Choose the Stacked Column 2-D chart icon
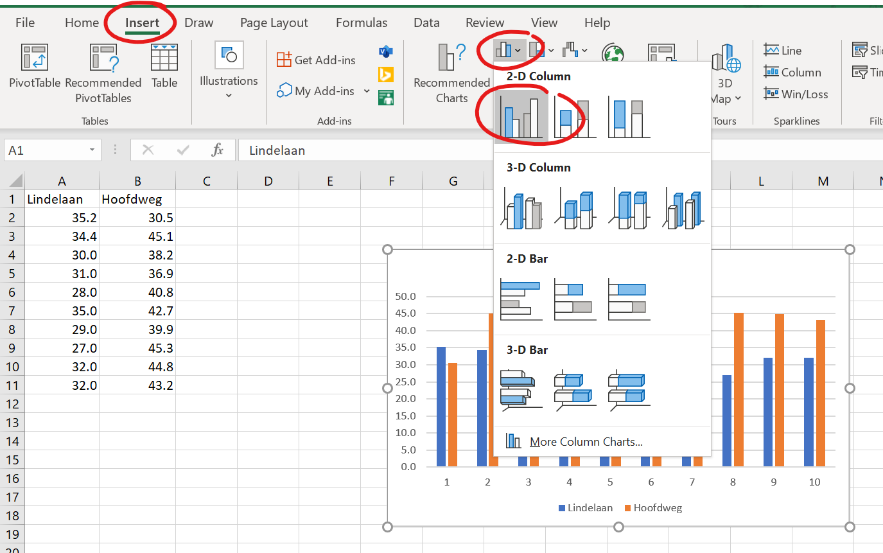Viewport: 883px width, 553px height. click(x=575, y=118)
